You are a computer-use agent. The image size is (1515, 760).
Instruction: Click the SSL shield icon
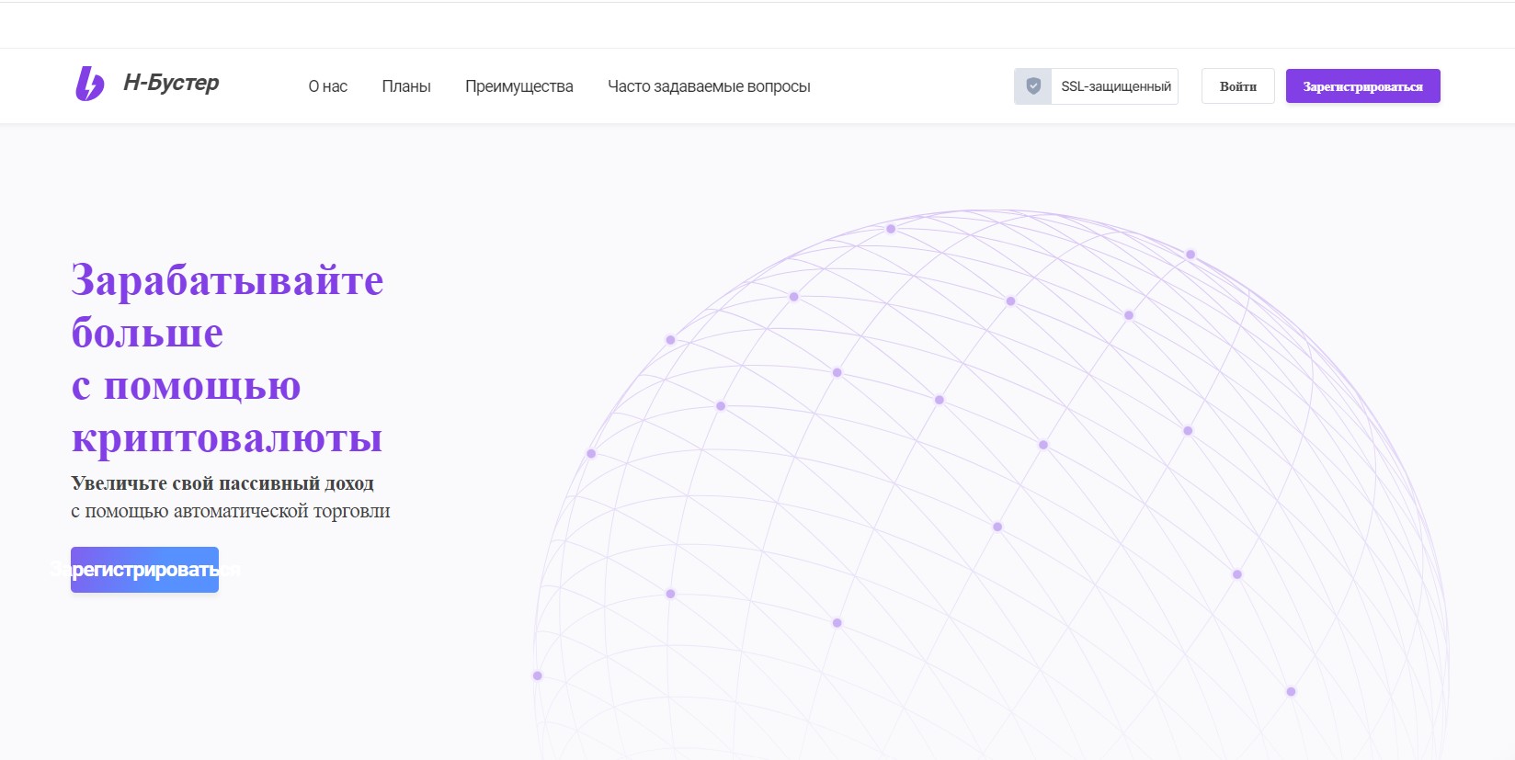click(1033, 86)
